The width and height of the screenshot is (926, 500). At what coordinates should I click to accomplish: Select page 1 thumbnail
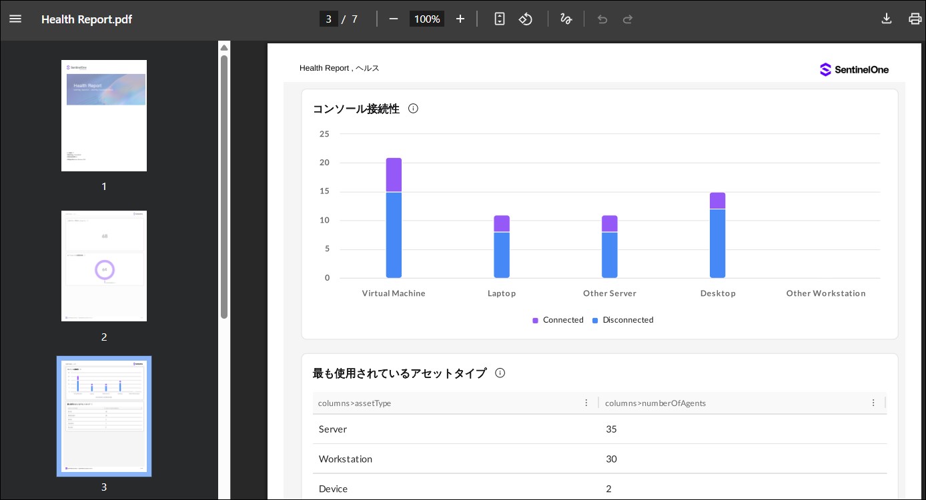point(104,116)
